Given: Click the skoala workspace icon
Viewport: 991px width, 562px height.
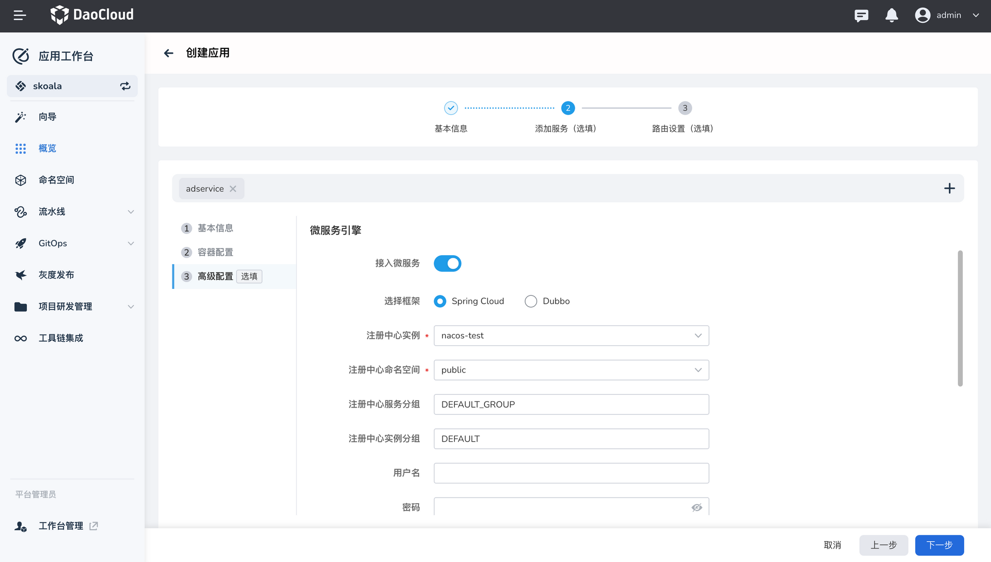Looking at the screenshot, I should coord(20,86).
